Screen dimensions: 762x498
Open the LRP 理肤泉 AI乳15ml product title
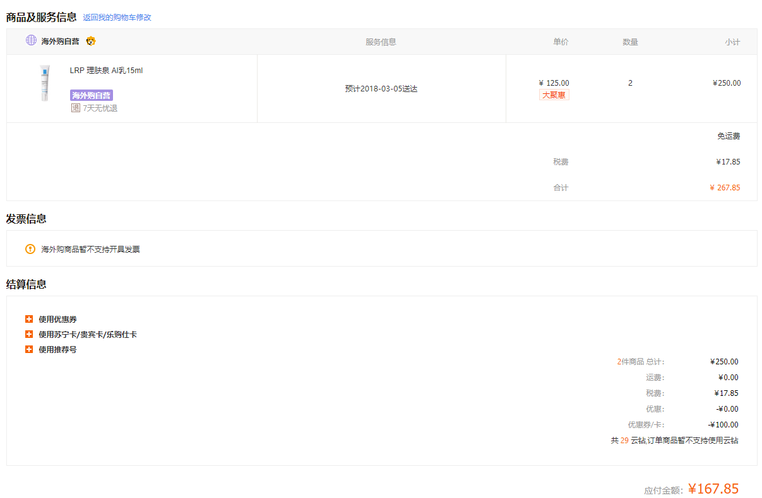coord(106,71)
